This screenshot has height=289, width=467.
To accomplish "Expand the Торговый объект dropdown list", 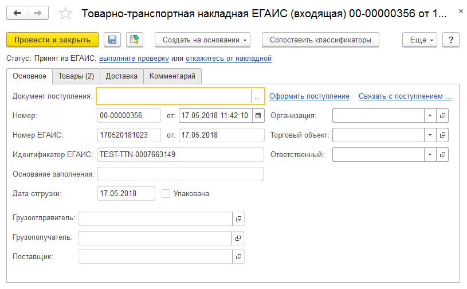I will pyautogui.click(x=430, y=135).
